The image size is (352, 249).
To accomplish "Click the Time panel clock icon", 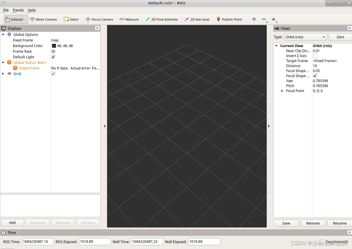I will tap(4, 233).
